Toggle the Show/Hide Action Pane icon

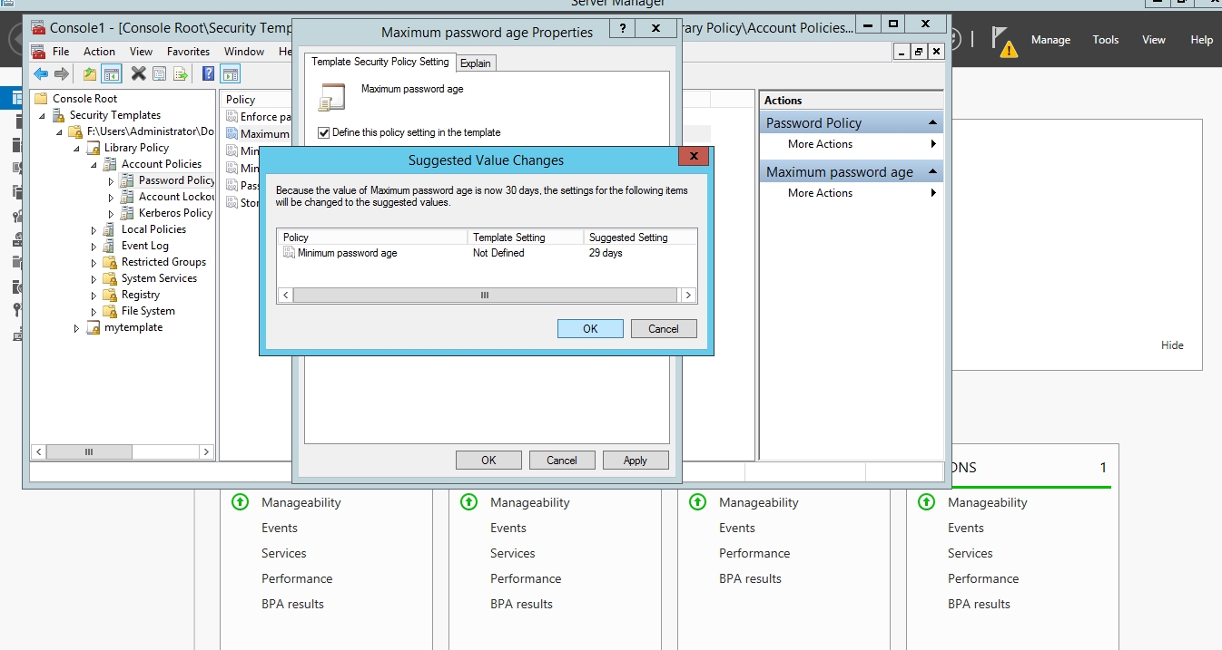tap(231, 74)
